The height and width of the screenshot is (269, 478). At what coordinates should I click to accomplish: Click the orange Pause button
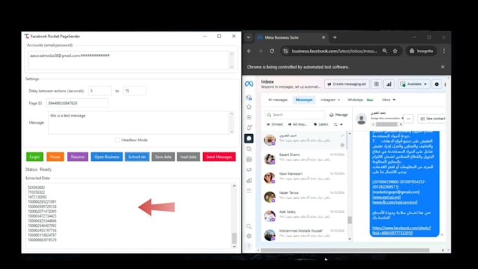coord(55,157)
